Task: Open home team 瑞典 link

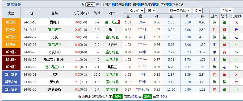Action: (x=55, y=74)
